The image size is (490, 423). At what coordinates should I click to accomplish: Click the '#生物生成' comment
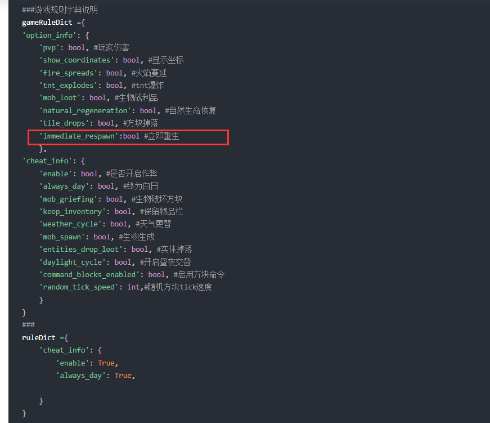tap(137, 237)
